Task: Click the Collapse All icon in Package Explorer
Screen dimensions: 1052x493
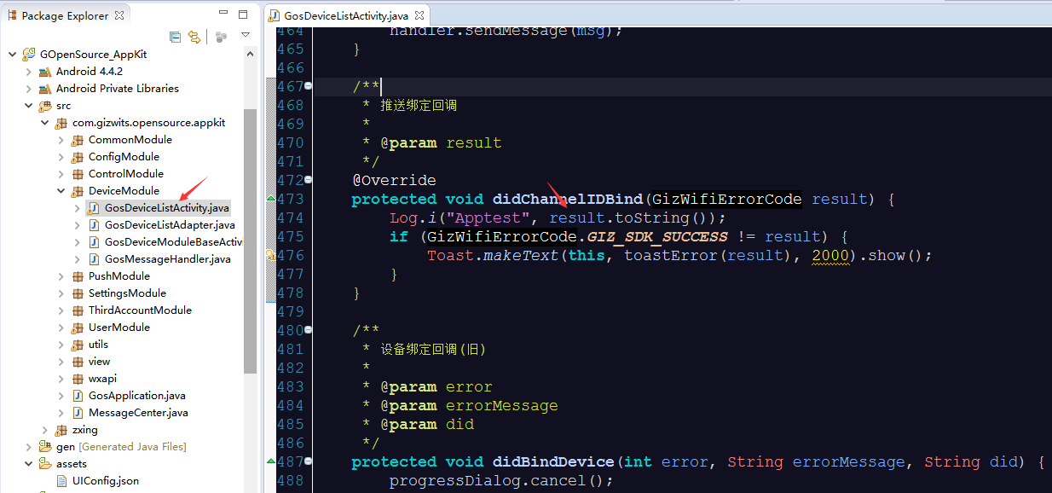Action: [x=176, y=37]
